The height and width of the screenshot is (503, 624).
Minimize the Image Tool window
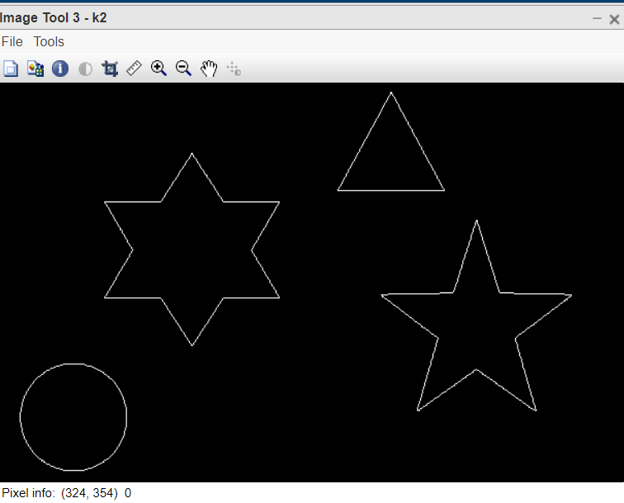[597, 18]
